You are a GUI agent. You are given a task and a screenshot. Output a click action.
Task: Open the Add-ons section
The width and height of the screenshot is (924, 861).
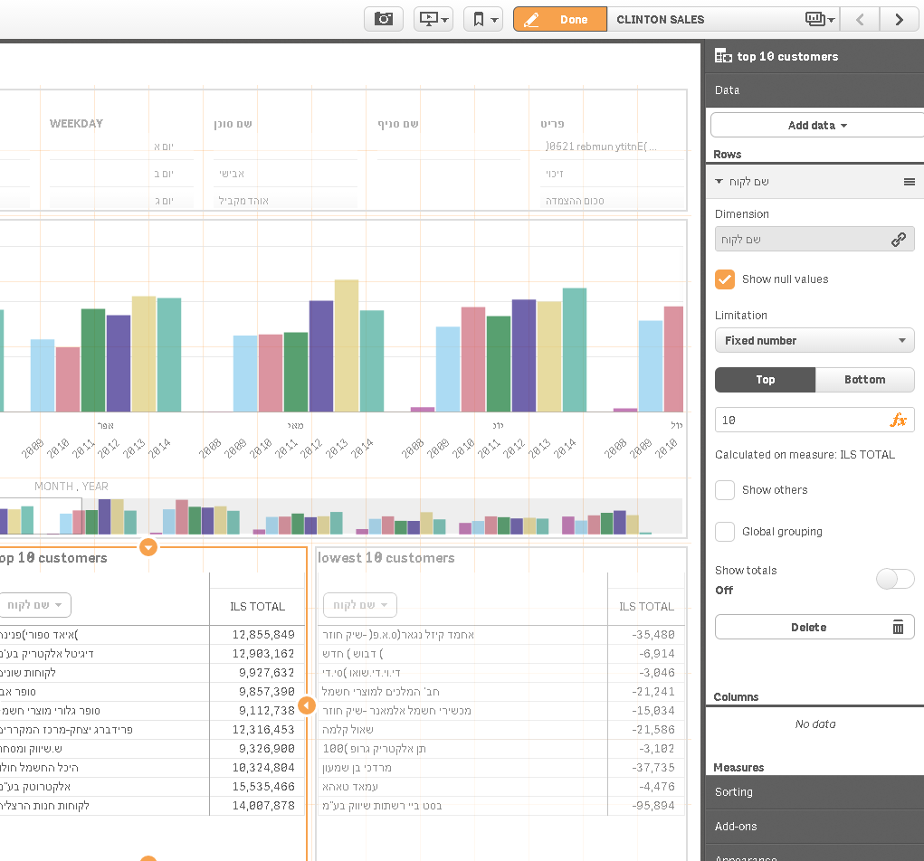(814, 827)
